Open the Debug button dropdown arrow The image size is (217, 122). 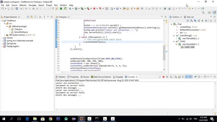click(73, 8)
